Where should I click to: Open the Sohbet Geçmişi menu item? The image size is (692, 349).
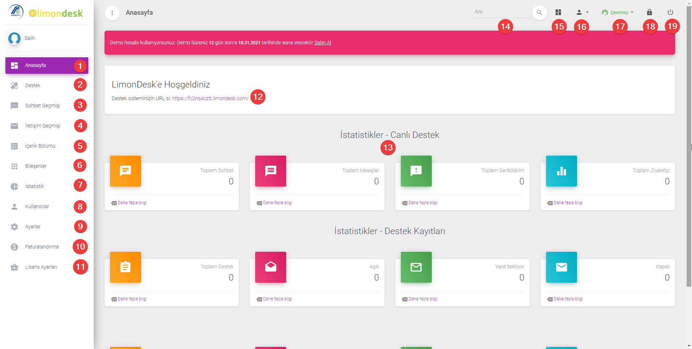(x=47, y=106)
